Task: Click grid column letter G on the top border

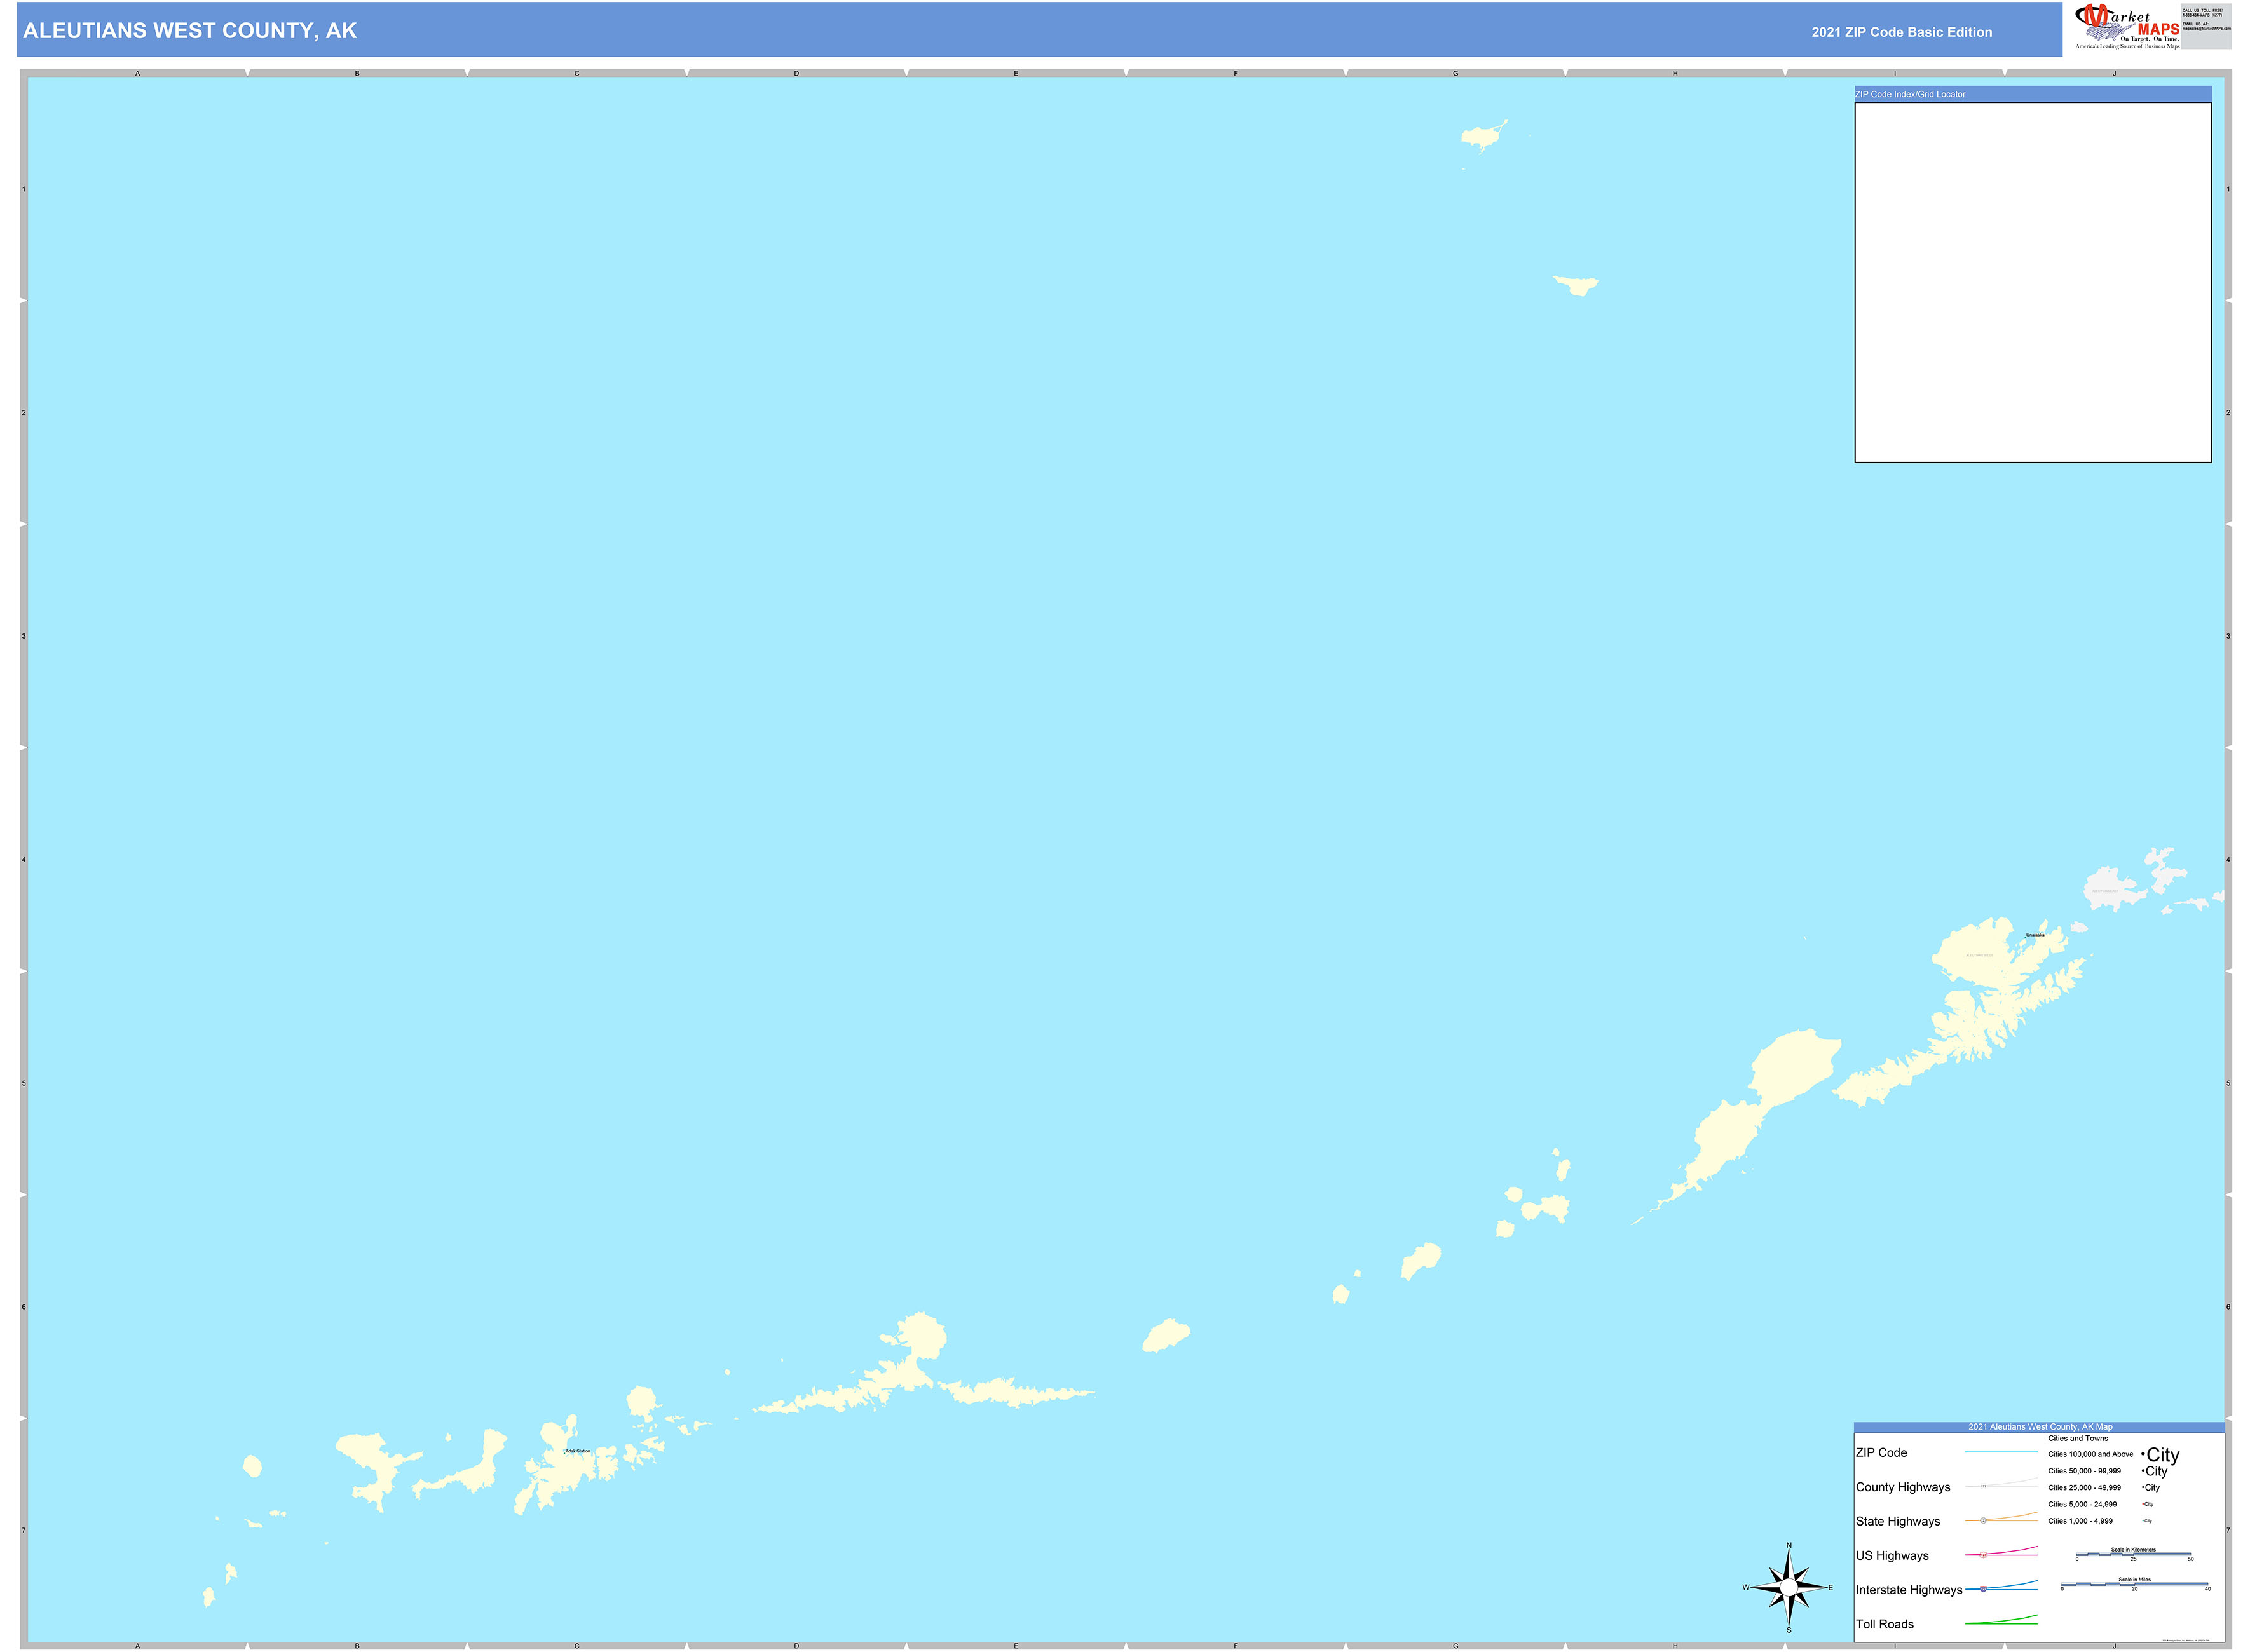Action: [1456, 72]
